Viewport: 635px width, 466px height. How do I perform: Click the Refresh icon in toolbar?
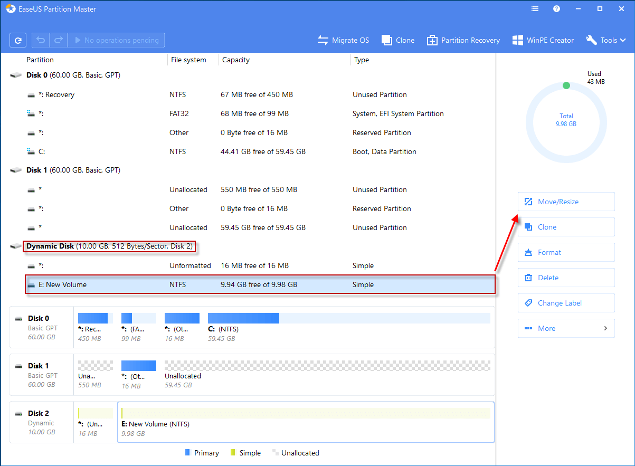coord(18,40)
